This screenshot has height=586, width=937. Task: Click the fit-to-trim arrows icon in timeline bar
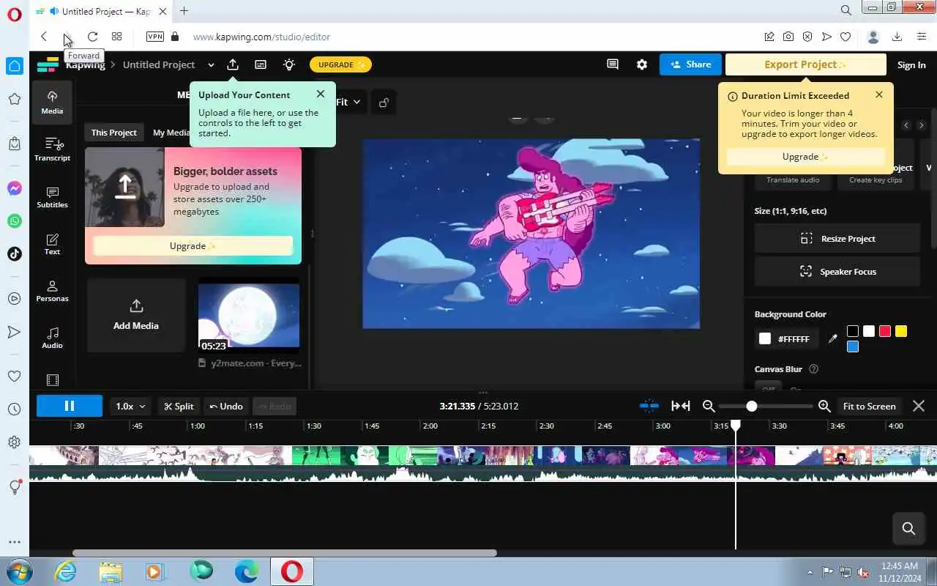(x=681, y=406)
